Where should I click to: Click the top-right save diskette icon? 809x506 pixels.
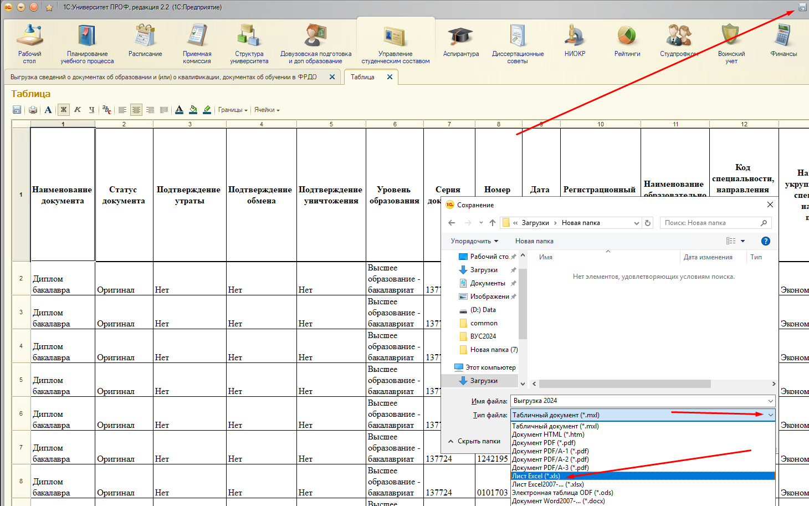pyautogui.click(x=802, y=7)
